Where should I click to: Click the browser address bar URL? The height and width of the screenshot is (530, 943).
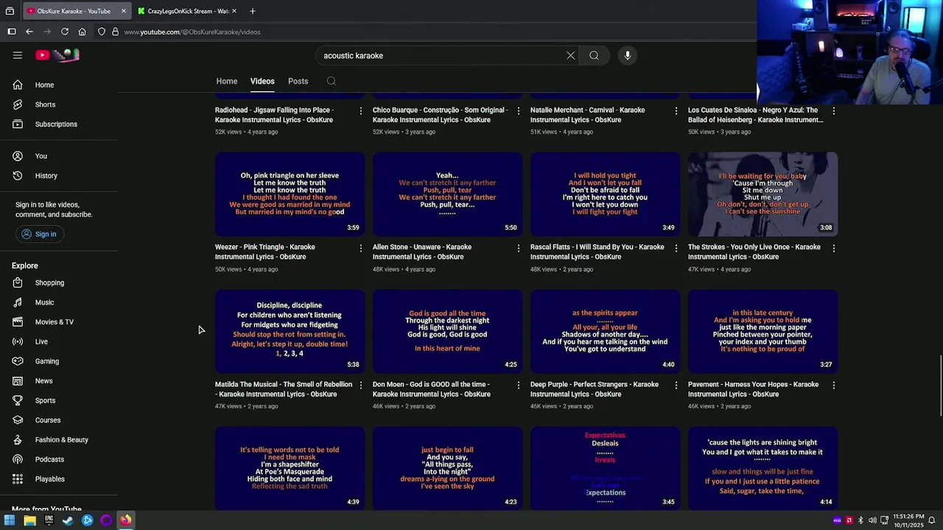click(x=192, y=32)
